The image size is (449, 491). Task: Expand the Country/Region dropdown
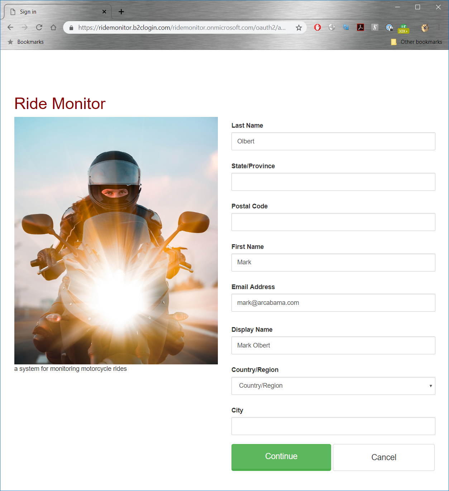[x=333, y=386]
